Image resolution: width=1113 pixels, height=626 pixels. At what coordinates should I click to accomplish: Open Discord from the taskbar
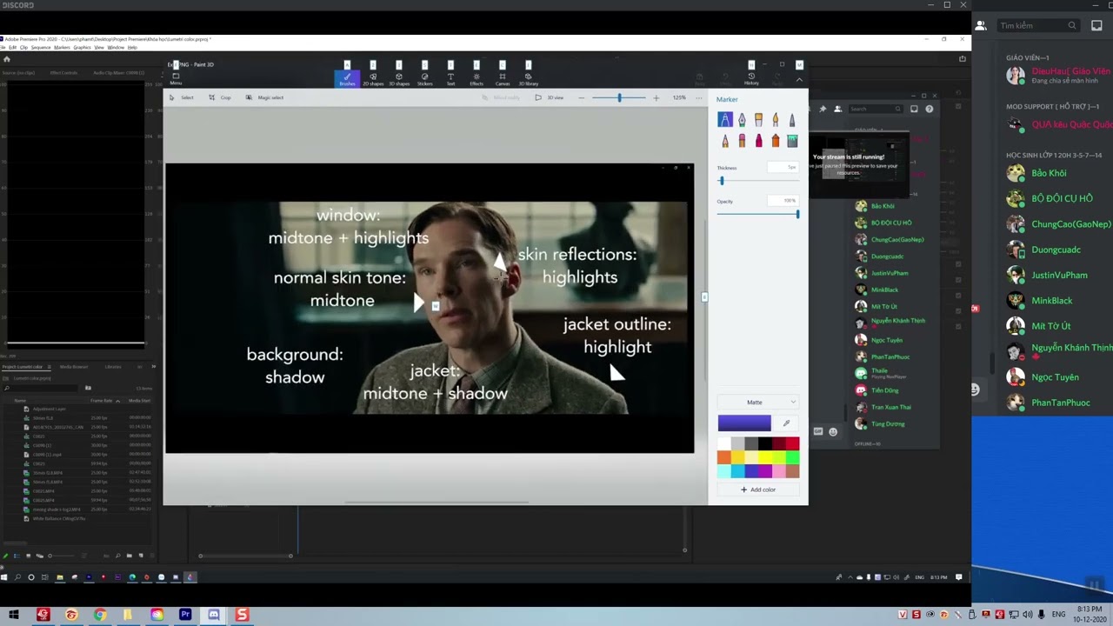pyautogui.click(x=214, y=615)
